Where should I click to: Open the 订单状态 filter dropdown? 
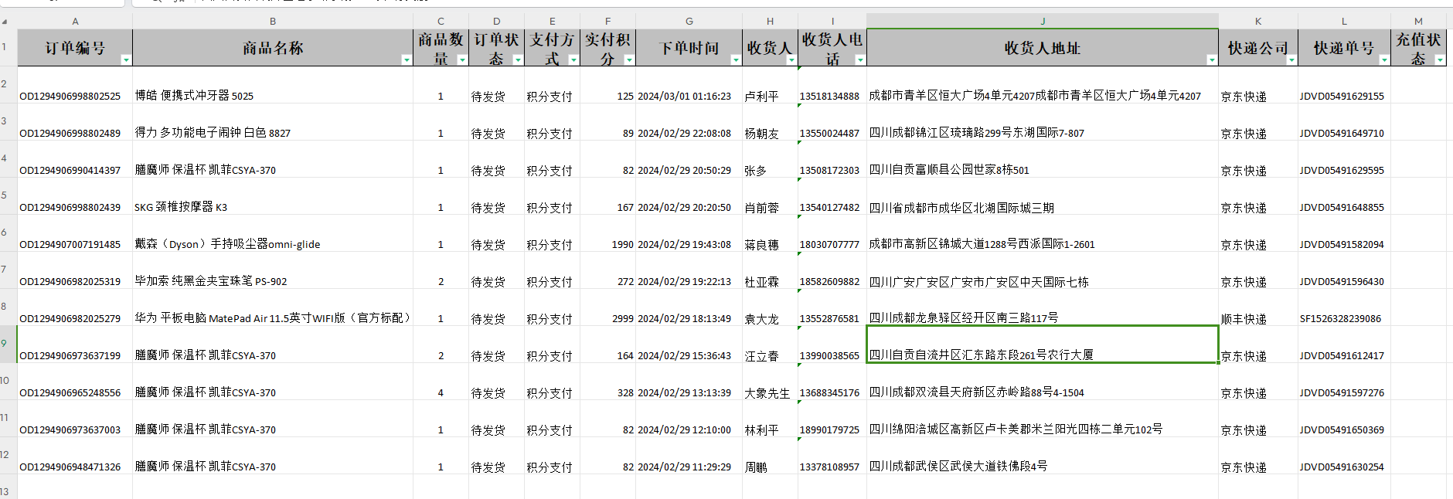click(x=518, y=59)
